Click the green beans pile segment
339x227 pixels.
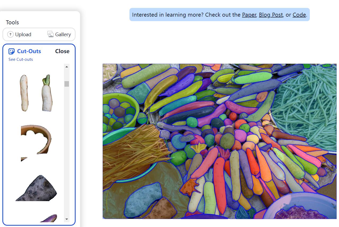[x=305, y=108]
